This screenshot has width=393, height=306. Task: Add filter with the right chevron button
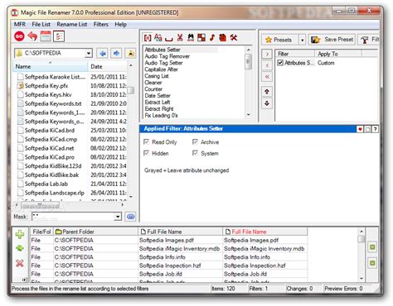[x=267, y=54]
